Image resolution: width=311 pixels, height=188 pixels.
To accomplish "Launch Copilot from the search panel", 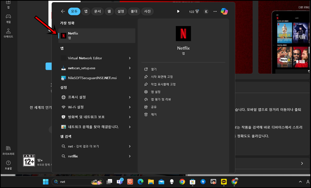I will [224, 11].
